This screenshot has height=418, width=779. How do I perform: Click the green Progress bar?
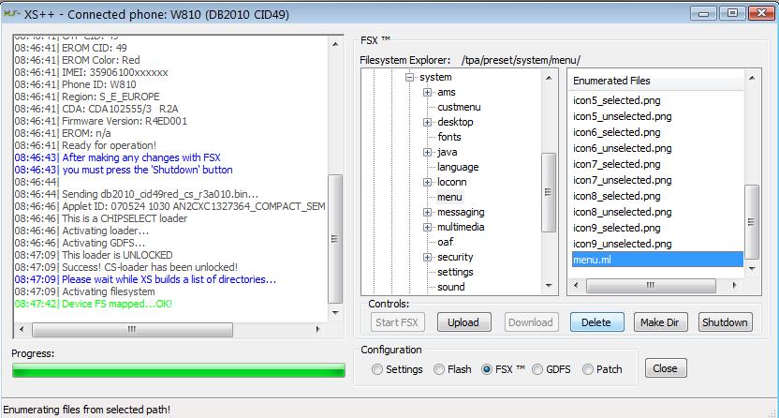click(x=178, y=370)
